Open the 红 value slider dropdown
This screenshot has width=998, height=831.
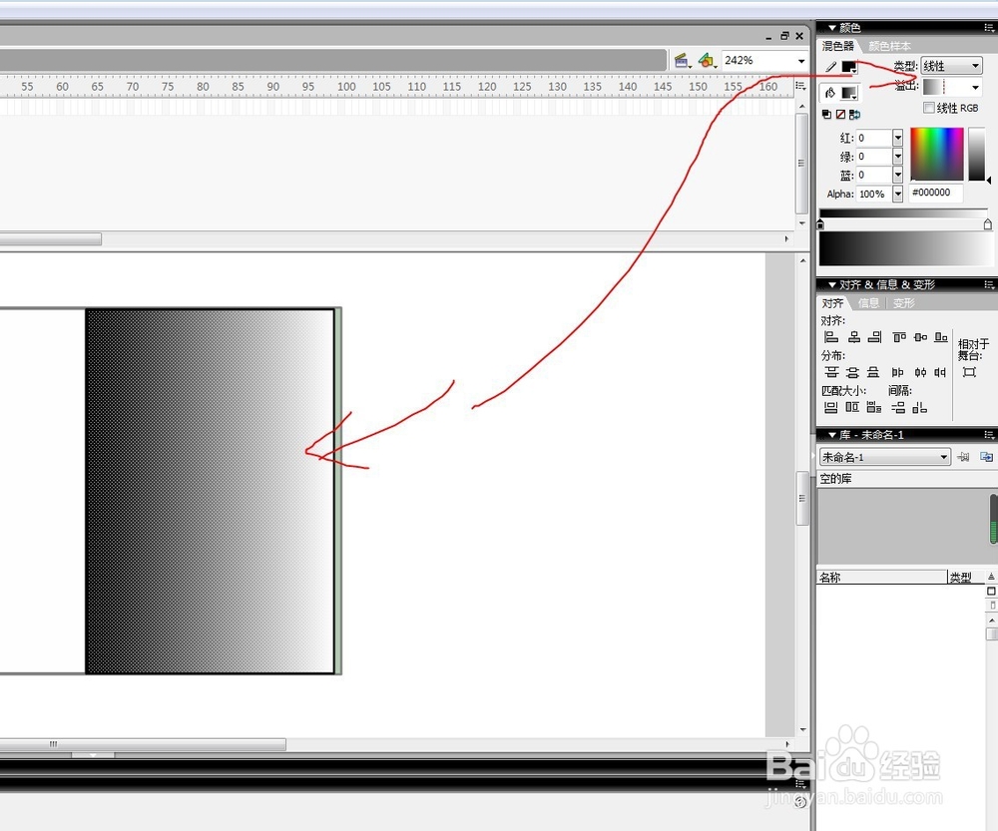(x=897, y=138)
